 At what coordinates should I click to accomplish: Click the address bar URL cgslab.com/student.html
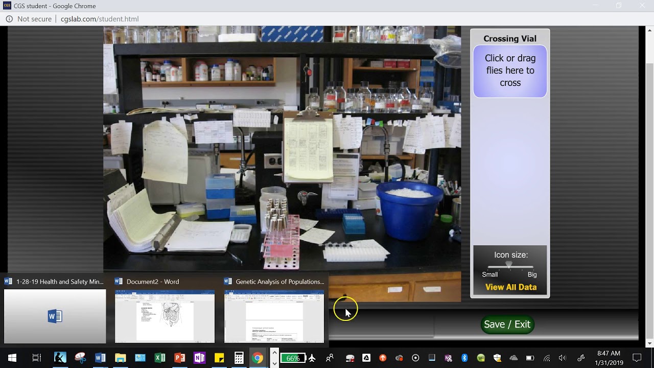[x=100, y=19]
